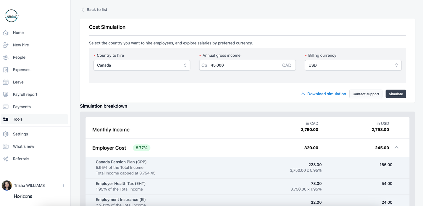Click the Referrals sparkle icon
423x206 pixels.
point(6,159)
